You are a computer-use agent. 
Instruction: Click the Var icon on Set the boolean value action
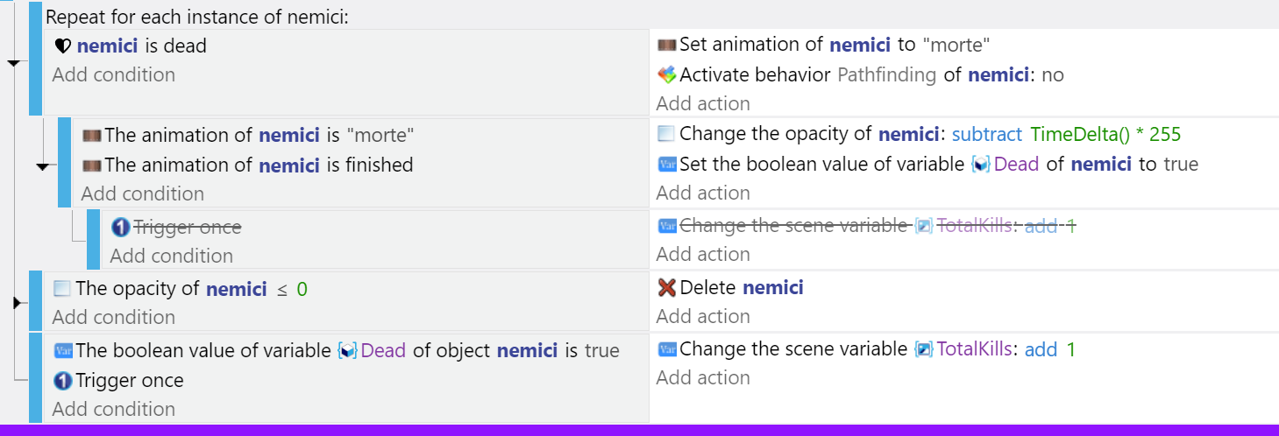(666, 164)
